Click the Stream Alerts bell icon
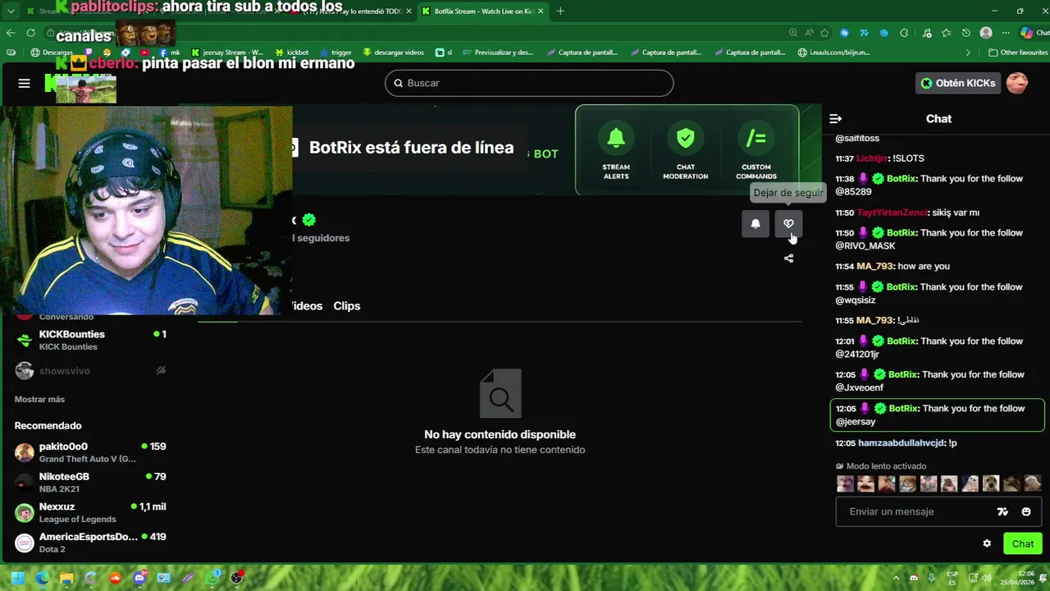This screenshot has width=1050, height=591. tap(616, 138)
